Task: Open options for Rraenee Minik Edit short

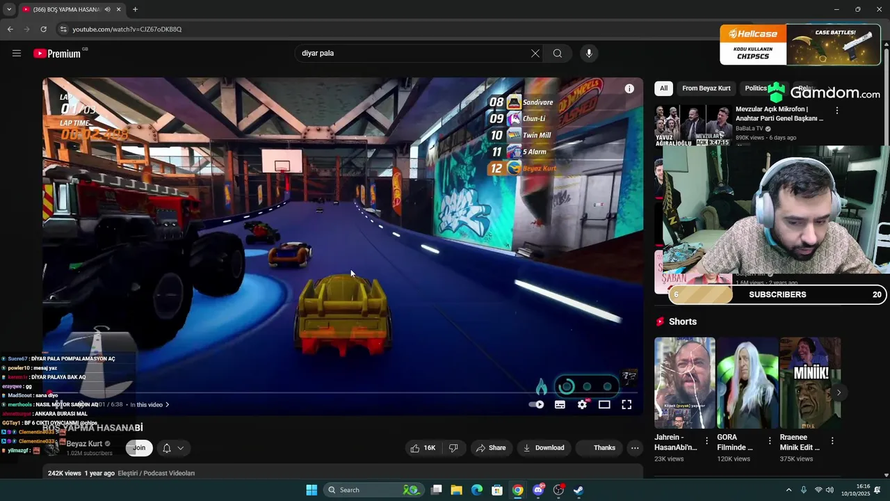Action: click(x=832, y=440)
